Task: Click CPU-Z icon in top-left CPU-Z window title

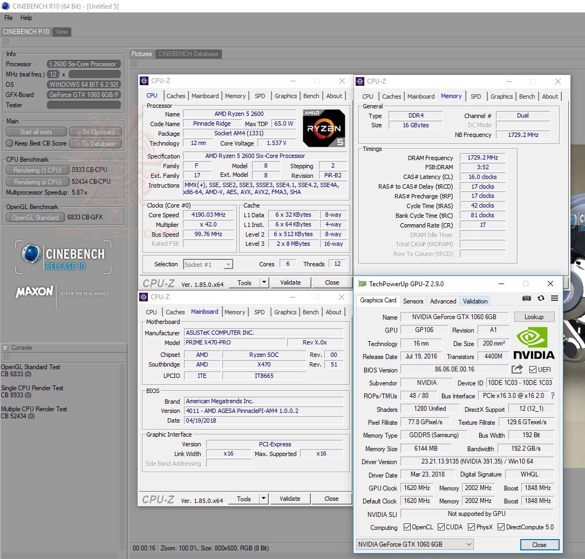Action: (x=144, y=81)
